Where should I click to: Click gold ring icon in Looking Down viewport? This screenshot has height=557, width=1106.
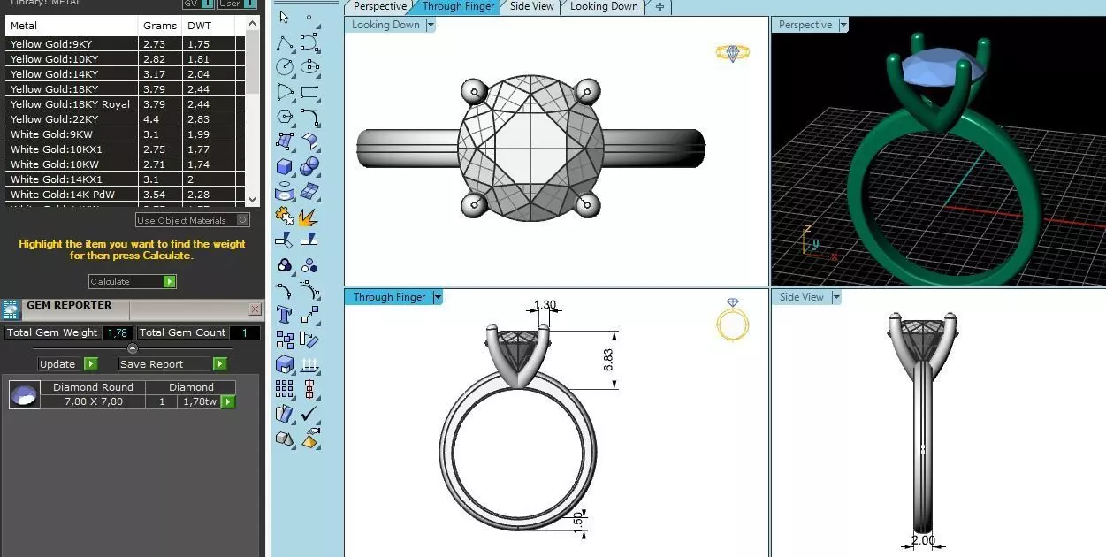click(x=733, y=54)
